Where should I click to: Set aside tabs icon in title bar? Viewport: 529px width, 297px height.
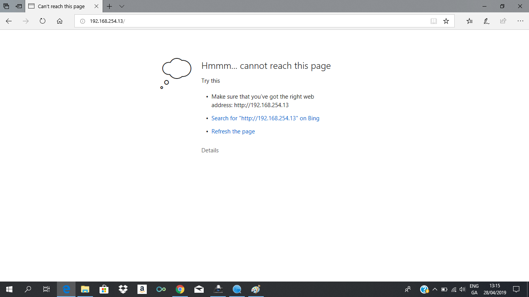pyautogui.click(x=19, y=6)
